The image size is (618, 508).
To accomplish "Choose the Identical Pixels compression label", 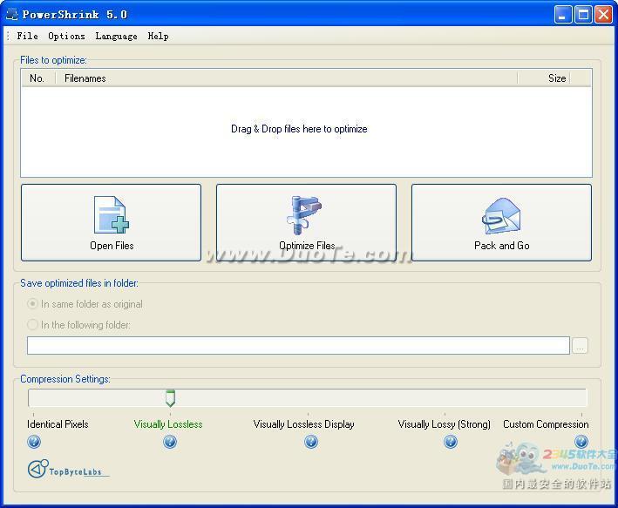I will pos(58,424).
